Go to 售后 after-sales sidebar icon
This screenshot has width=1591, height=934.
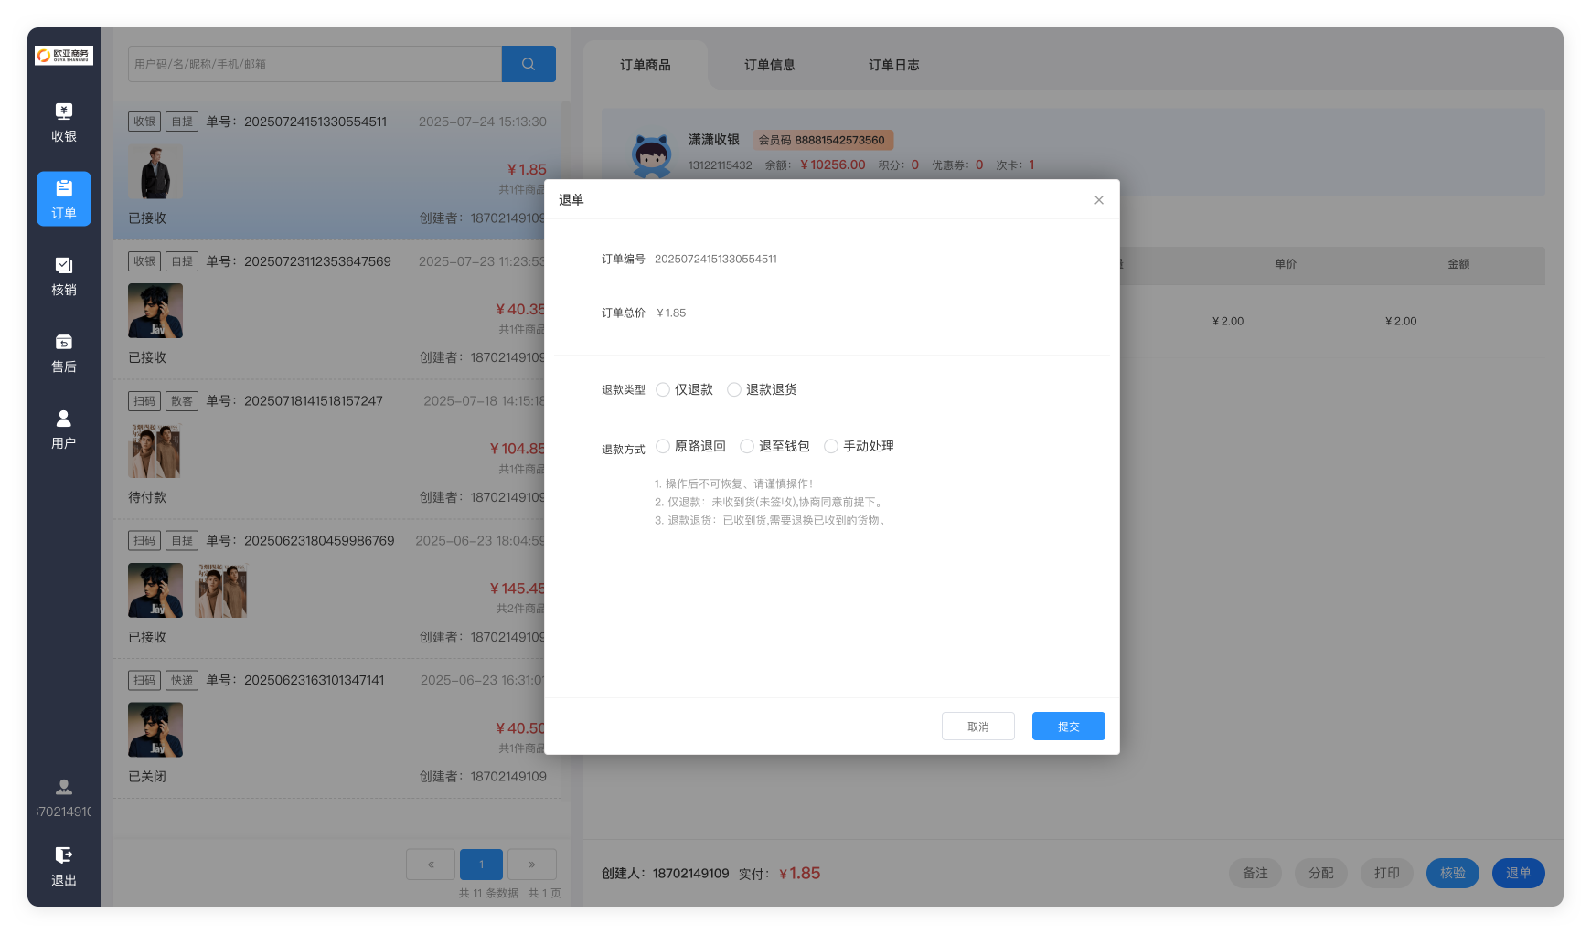64,353
